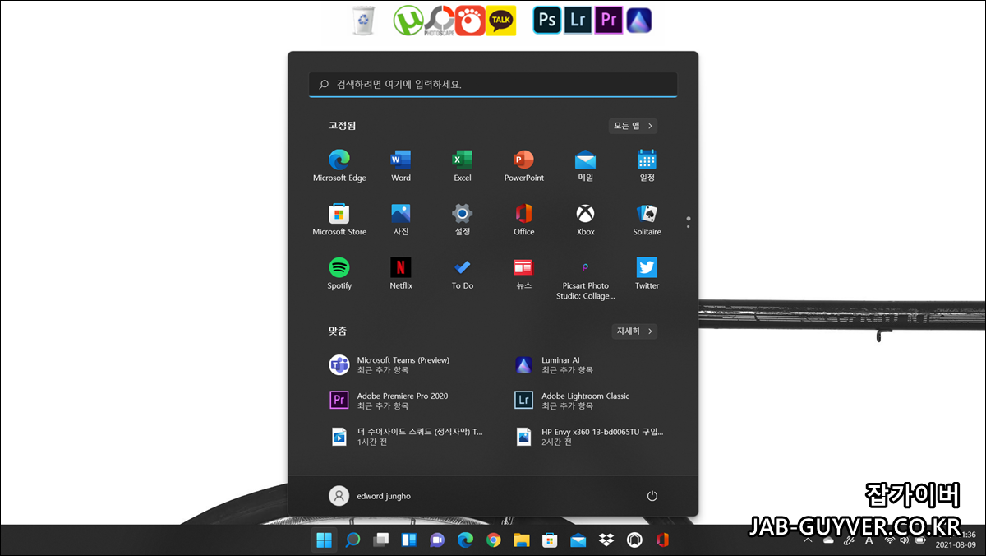Open the Microsoft Store taskbar icon
The image size is (986, 556).
[x=550, y=540]
